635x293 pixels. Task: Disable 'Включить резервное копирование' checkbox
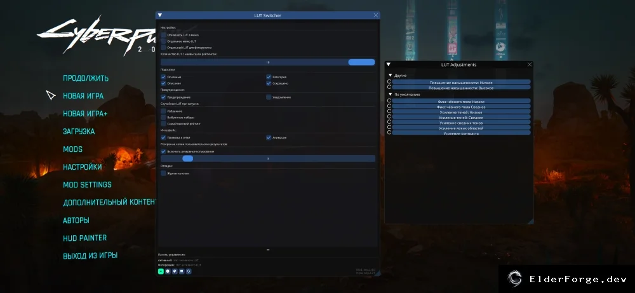pos(163,151)
